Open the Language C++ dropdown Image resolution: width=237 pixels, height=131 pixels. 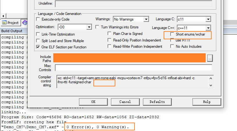click(x=208, y=28)
